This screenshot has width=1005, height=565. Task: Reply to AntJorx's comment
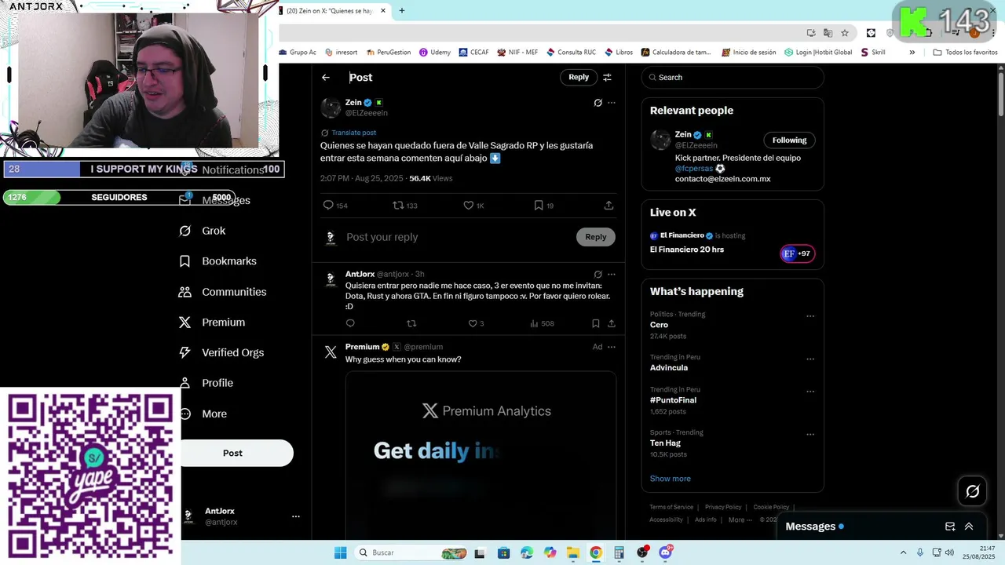pos(350,323)
